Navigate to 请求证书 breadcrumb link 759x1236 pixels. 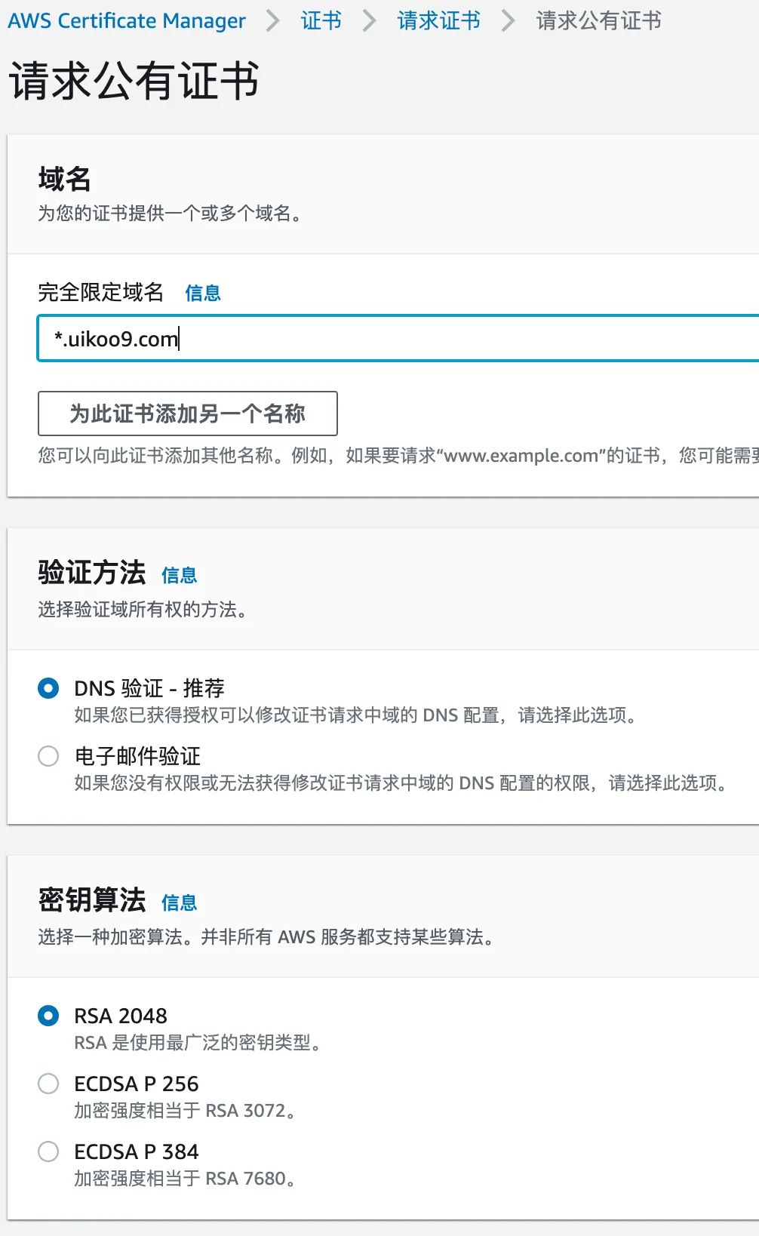click(x=438, y=20)
